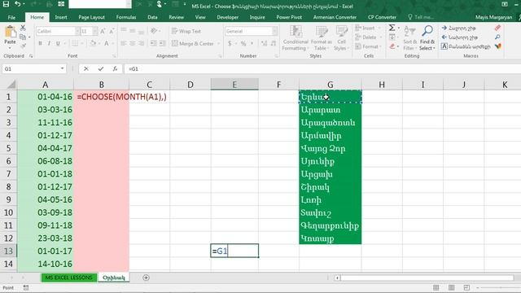Switch to the Page Layout tab
This screenshot has width=521, height=293.
pyautogui.click(x=91, y=17)
